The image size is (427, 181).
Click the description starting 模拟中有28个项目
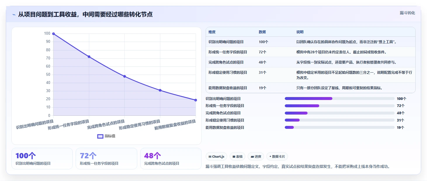tap(341, 52)
